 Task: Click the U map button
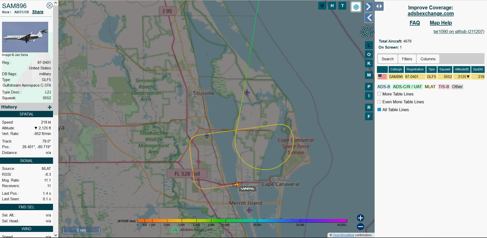[322, 6]
